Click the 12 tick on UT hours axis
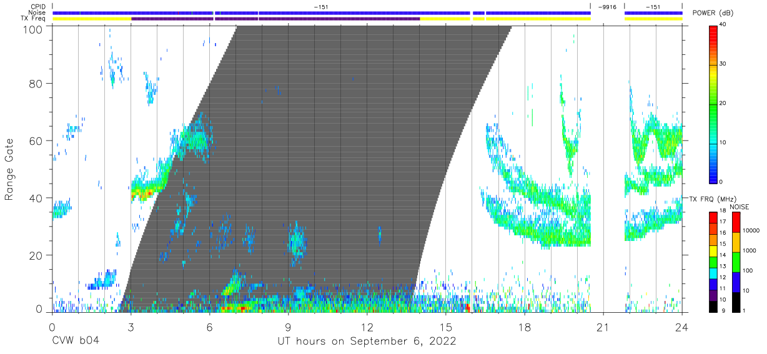The image size is (767, 354). click(x=367, y=327)
